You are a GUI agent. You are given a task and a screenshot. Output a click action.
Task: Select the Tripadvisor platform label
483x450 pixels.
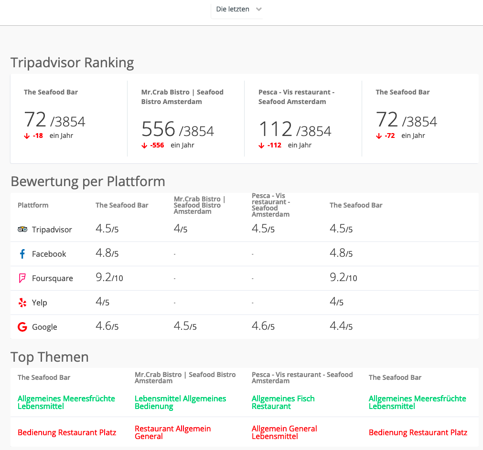click(52, 230)
